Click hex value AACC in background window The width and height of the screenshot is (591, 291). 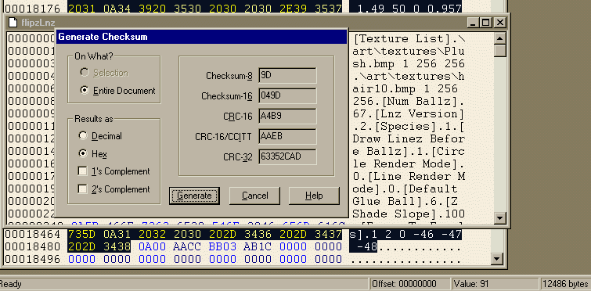click(x=186, y=246)
